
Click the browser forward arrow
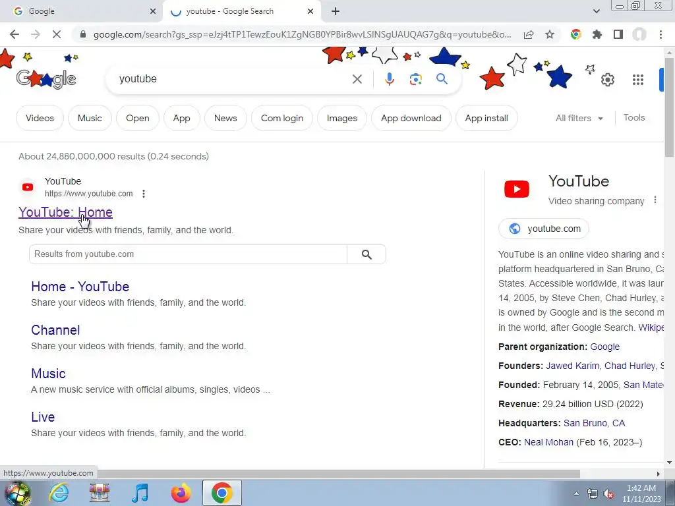coord(36,34)
